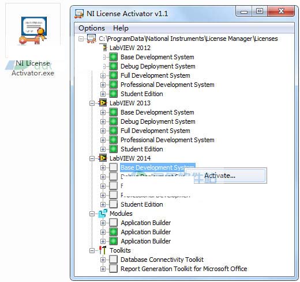Click empty status box of first Application Builder
The height and width of the screenshot is (282, 300).
click(113, 223)
